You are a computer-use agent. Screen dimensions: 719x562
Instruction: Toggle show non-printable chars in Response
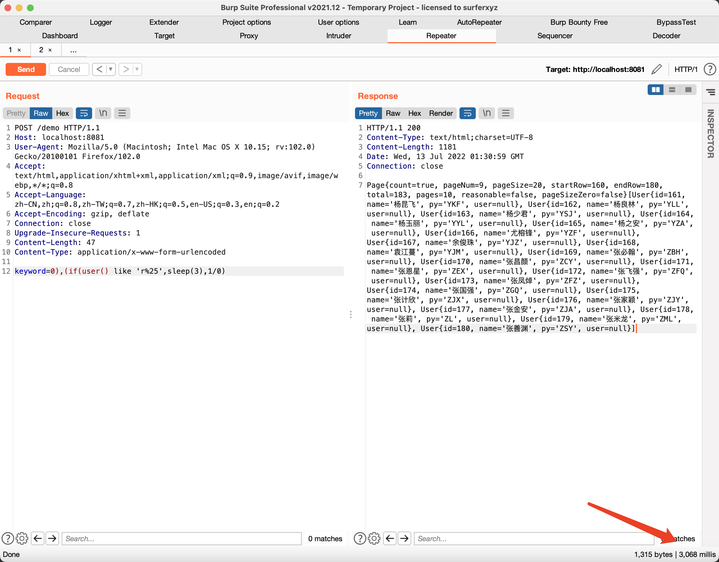coord(486,113)
